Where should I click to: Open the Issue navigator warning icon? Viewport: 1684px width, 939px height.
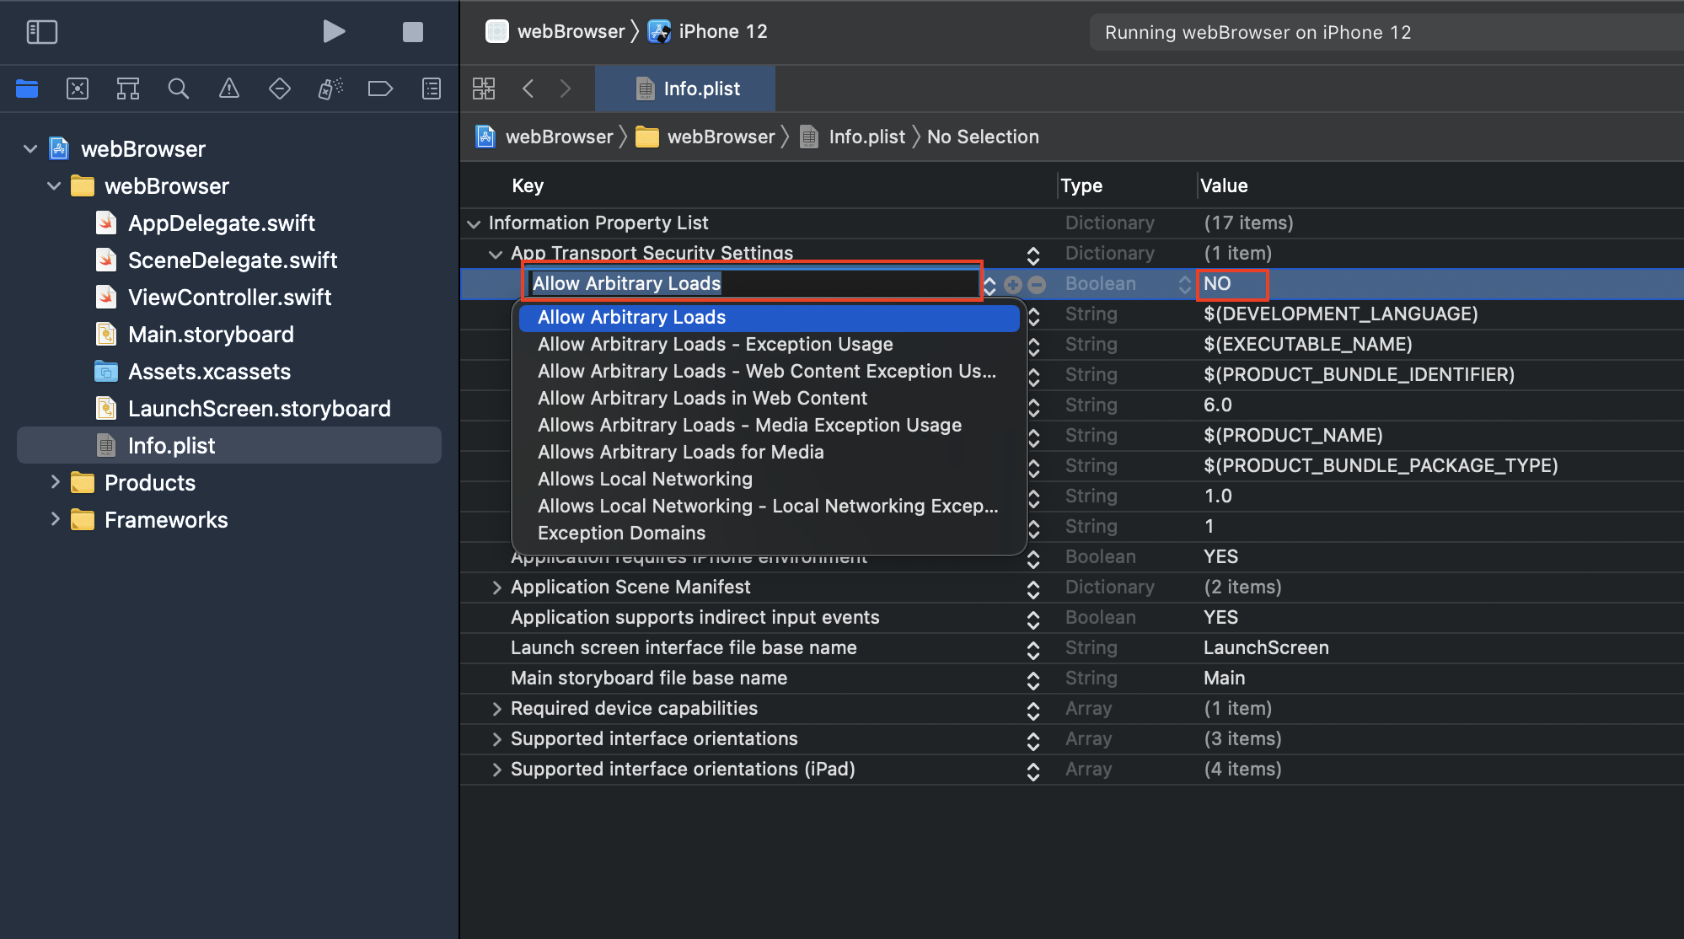228,89
